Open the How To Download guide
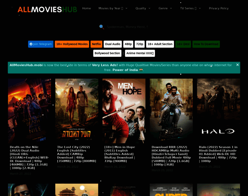 coord(206,44)
